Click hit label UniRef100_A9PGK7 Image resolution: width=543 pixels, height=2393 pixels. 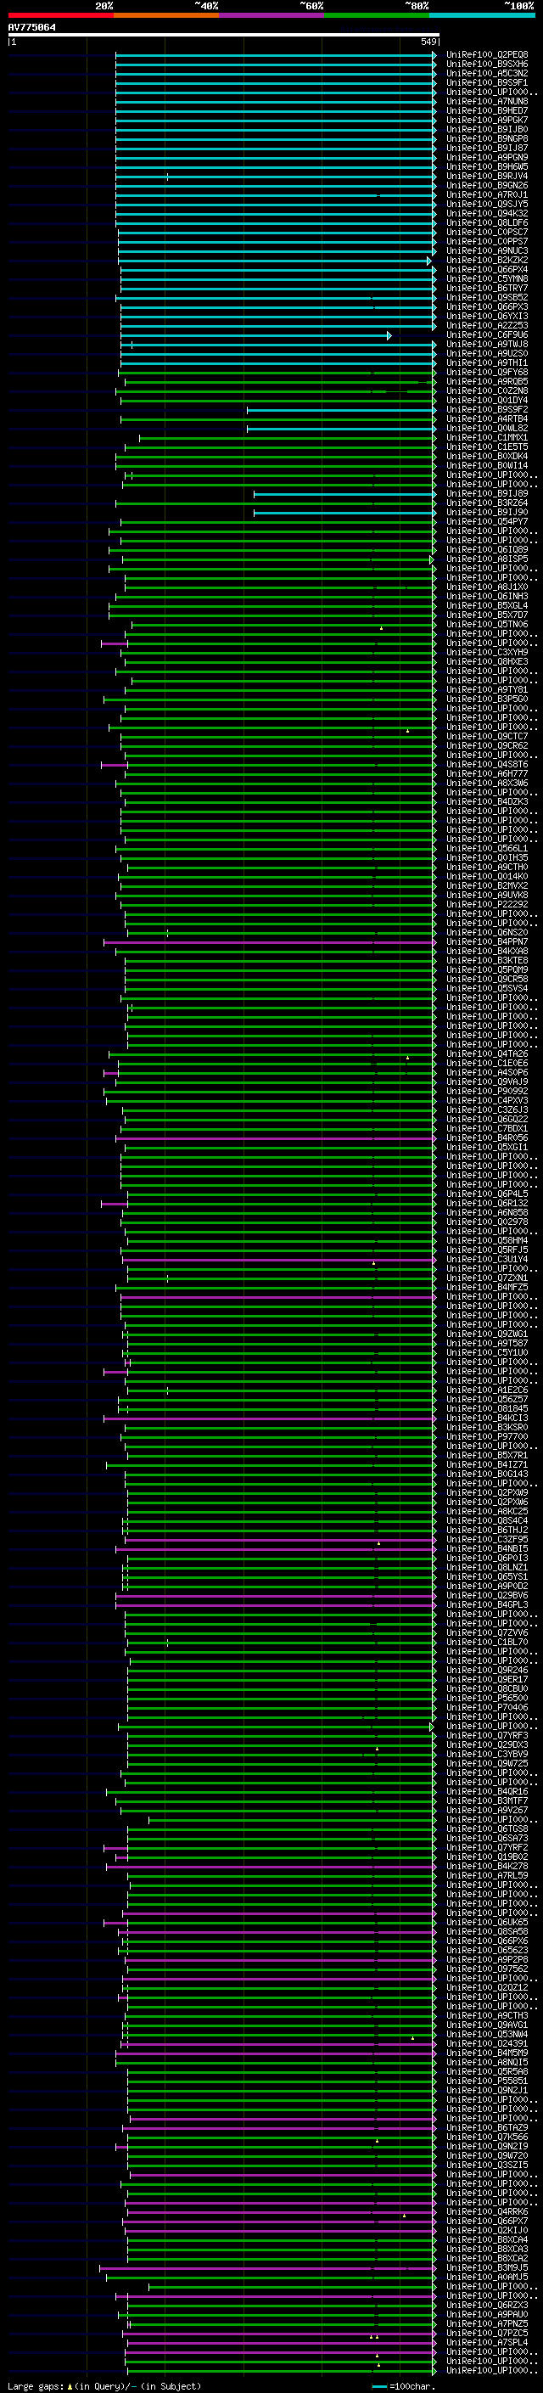(487, 120)
